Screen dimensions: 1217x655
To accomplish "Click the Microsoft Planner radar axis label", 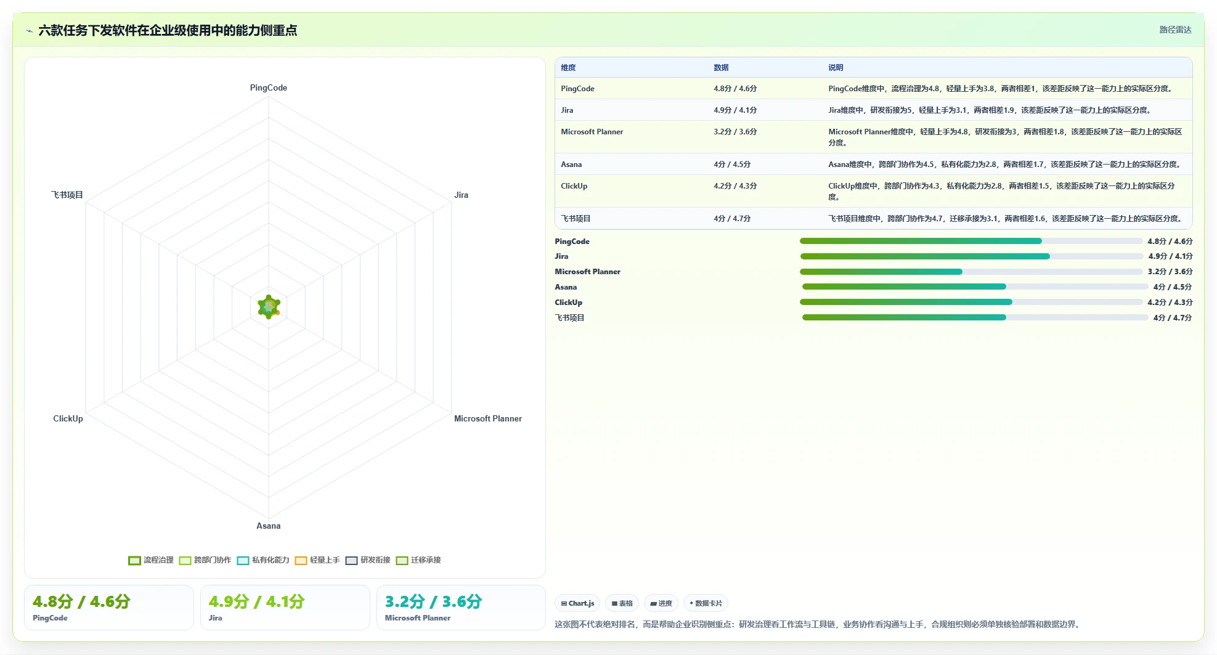I will pos(488,418).
